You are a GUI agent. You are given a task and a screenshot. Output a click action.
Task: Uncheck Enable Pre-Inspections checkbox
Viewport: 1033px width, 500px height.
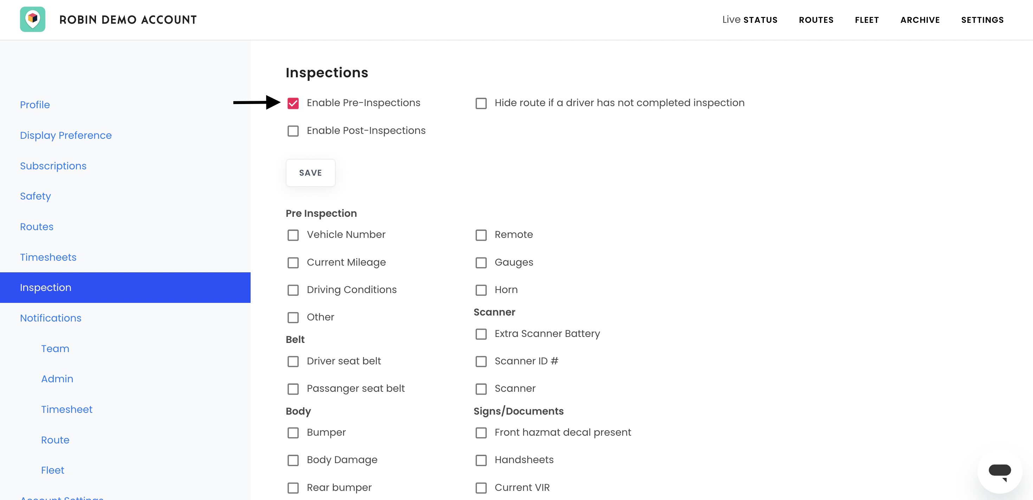coord(293,103)
